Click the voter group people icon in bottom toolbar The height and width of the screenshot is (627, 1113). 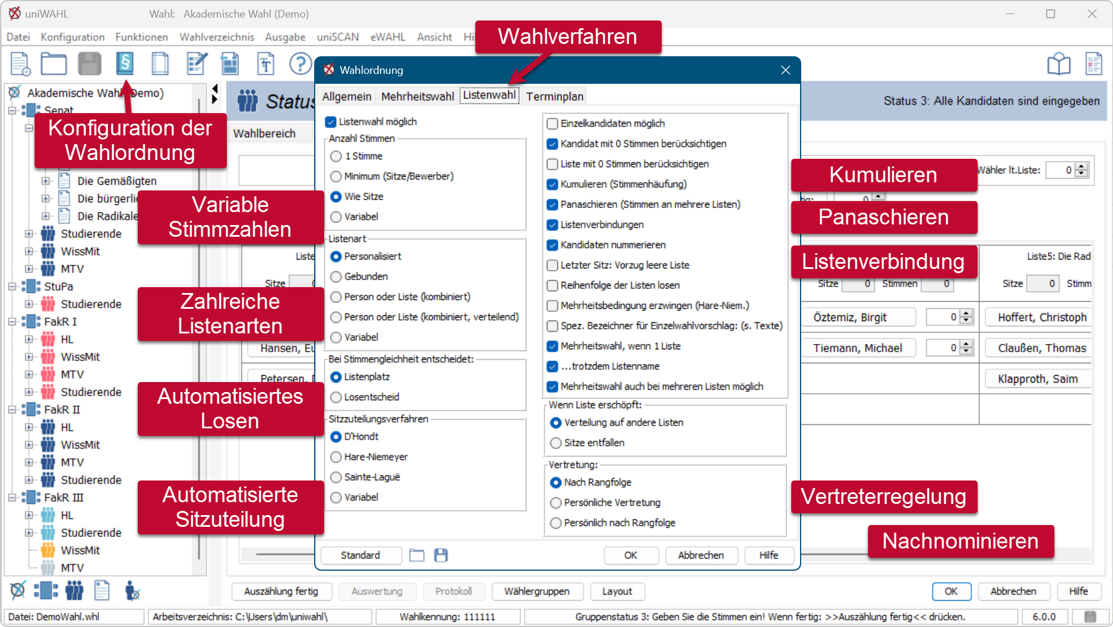coord(74,591)
